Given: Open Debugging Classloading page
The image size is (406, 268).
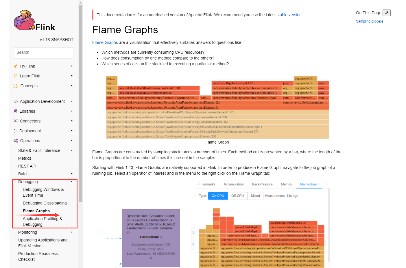Looking at the screenshot, I should [x=45, y=203].
